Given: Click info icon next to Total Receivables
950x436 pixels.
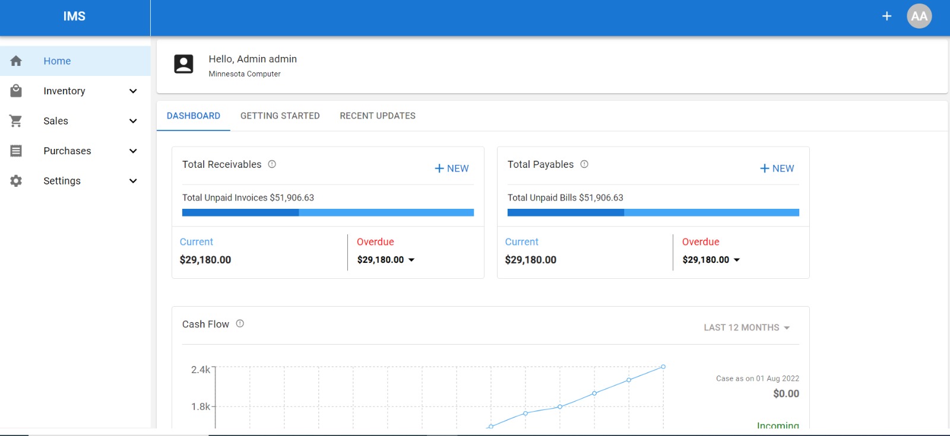Looking at the screenshot, I should point(272,164).
